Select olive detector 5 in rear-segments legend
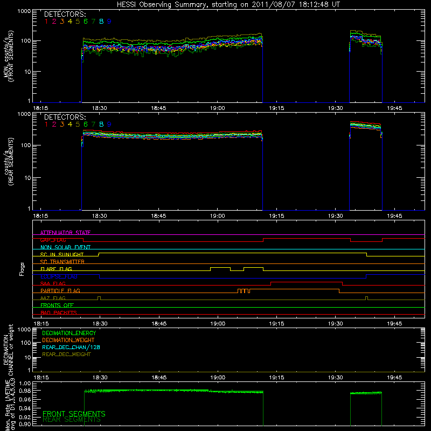431x431 pixels. click(78, 124)
